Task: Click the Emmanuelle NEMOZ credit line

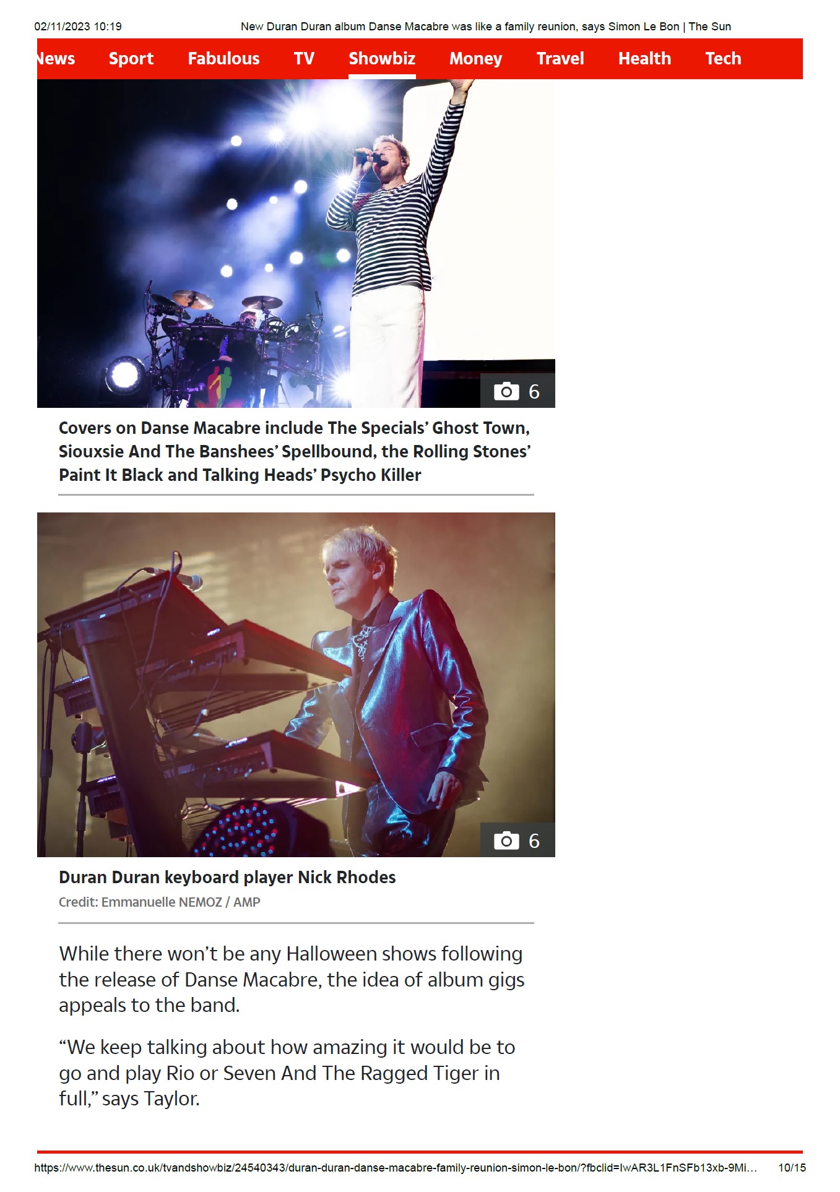Action: coord(160,902)
